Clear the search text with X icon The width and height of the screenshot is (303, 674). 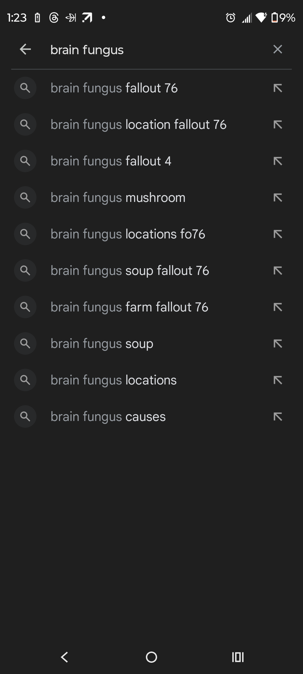click(x=277, y=49)
